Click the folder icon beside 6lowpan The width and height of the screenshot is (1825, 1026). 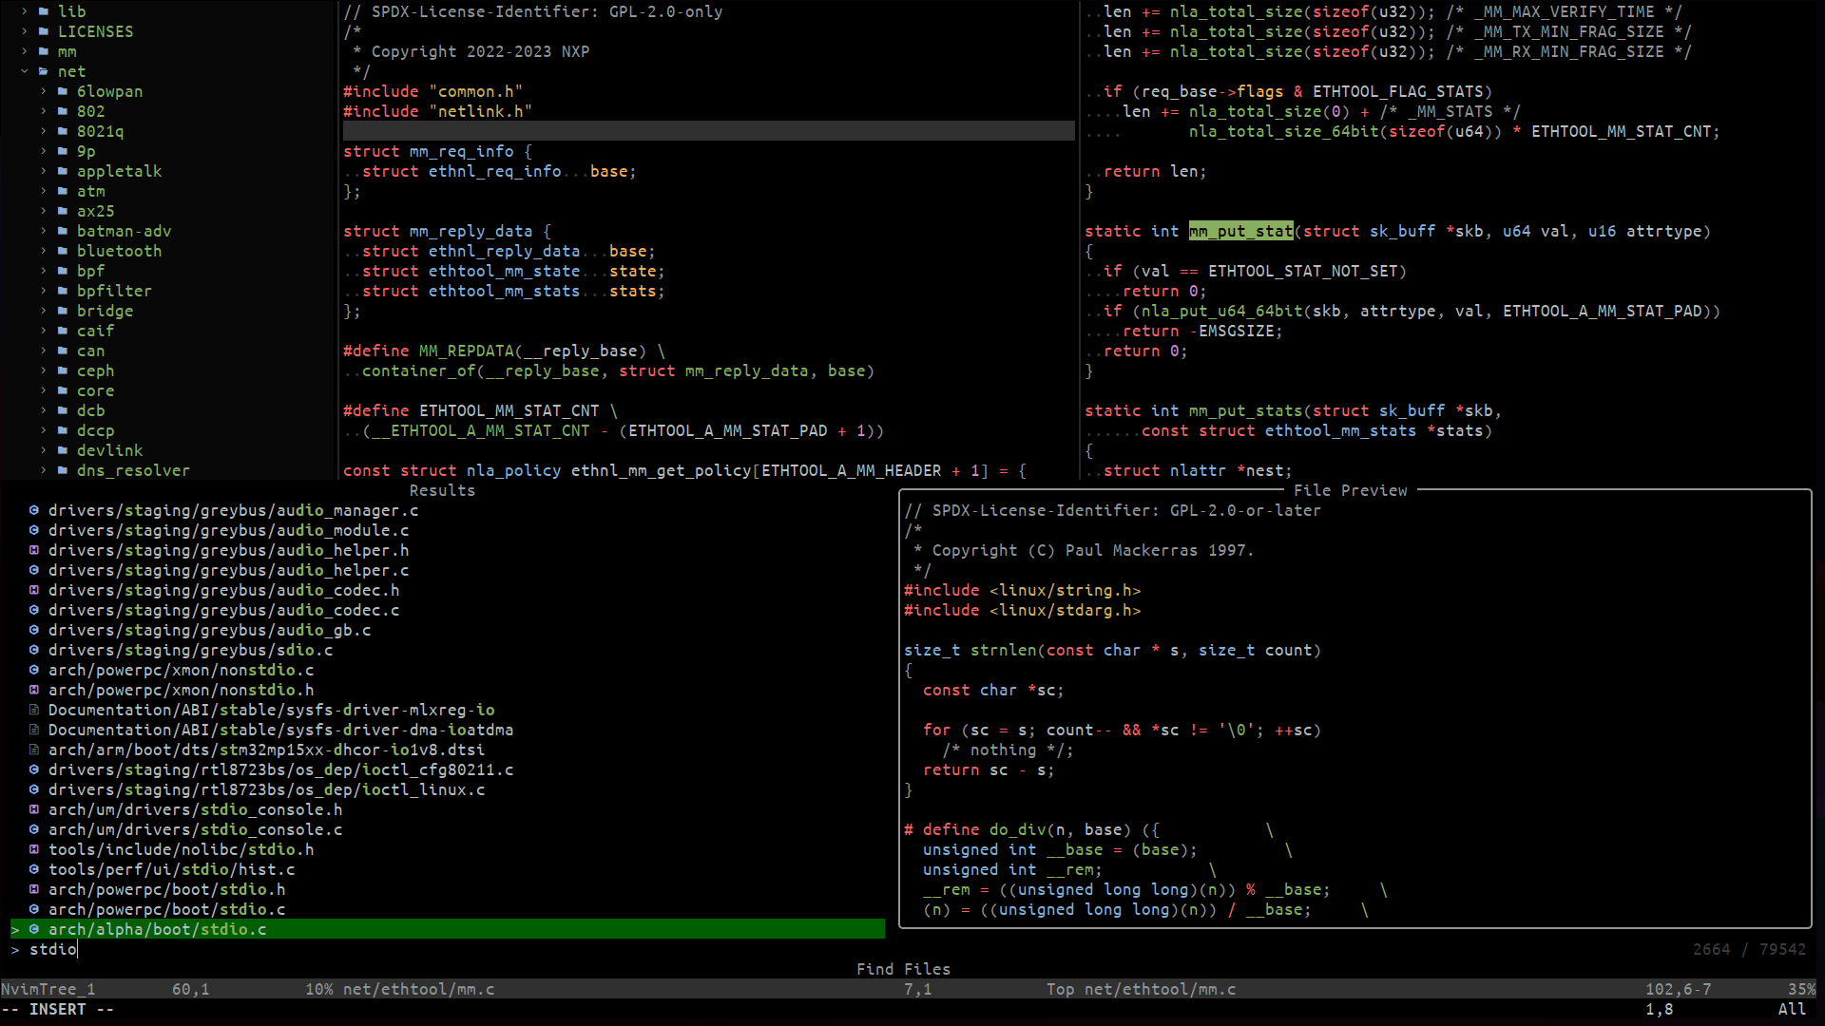click(x=63, y=91)
